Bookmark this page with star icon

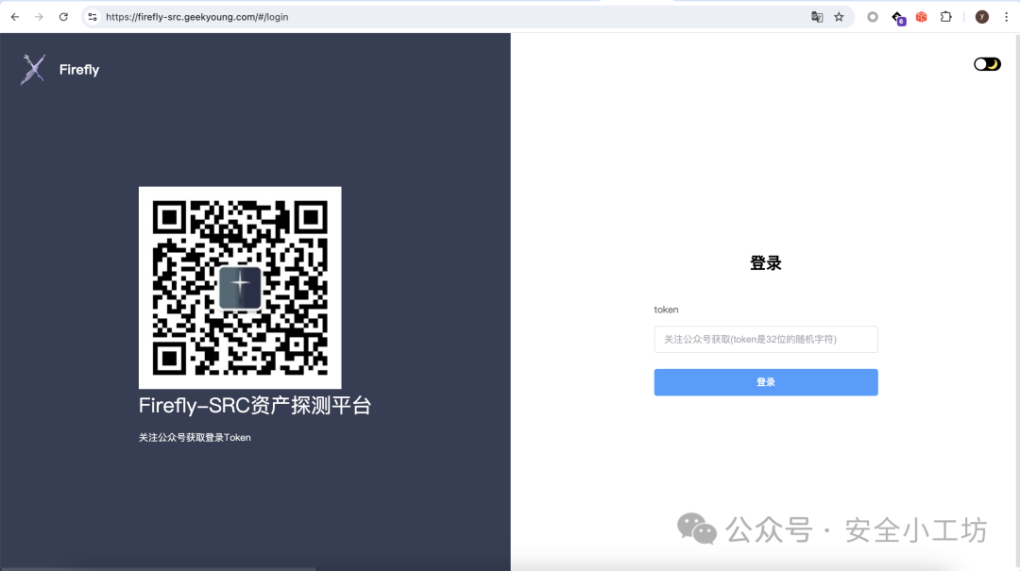840,17
